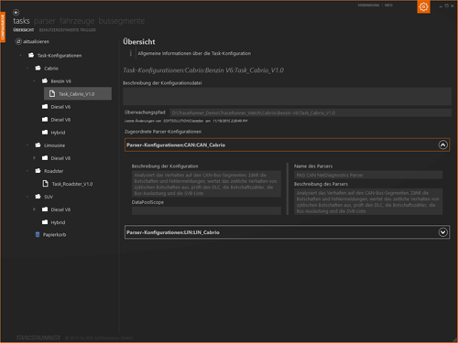Select Hybrid under SUV

58,222
